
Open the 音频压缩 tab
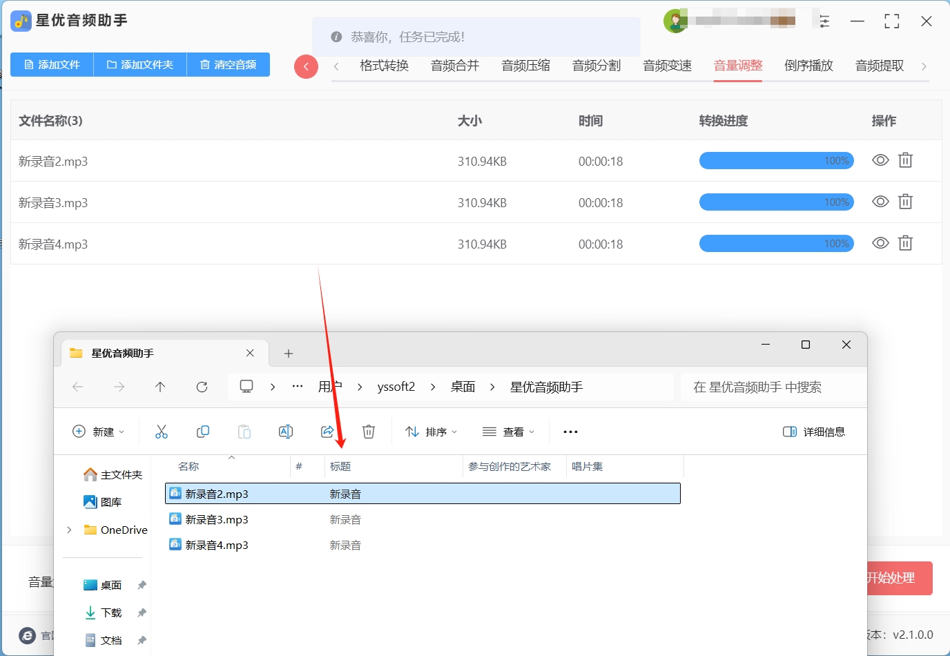click(526, 66)
